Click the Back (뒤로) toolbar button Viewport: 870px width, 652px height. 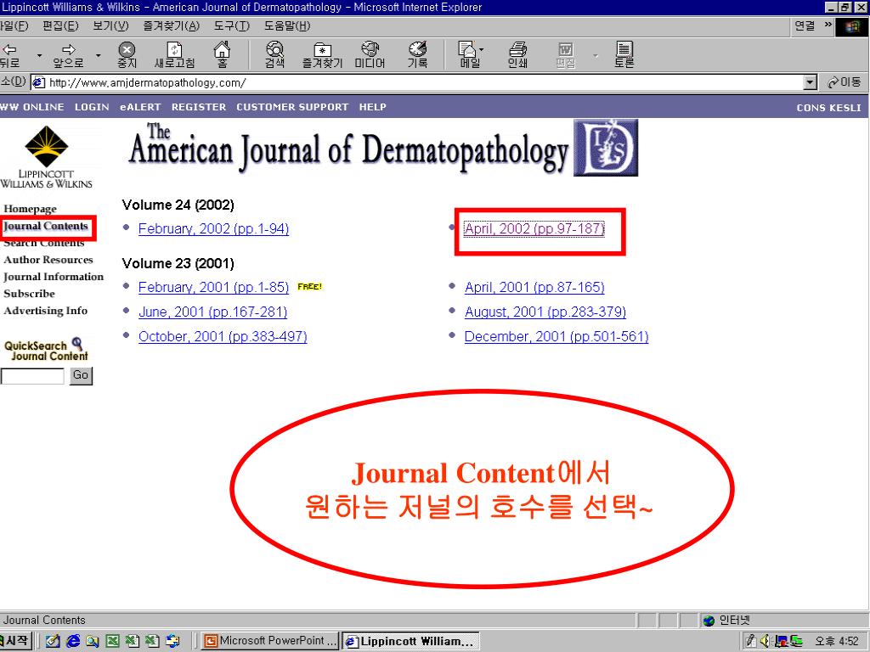[10, 55]
